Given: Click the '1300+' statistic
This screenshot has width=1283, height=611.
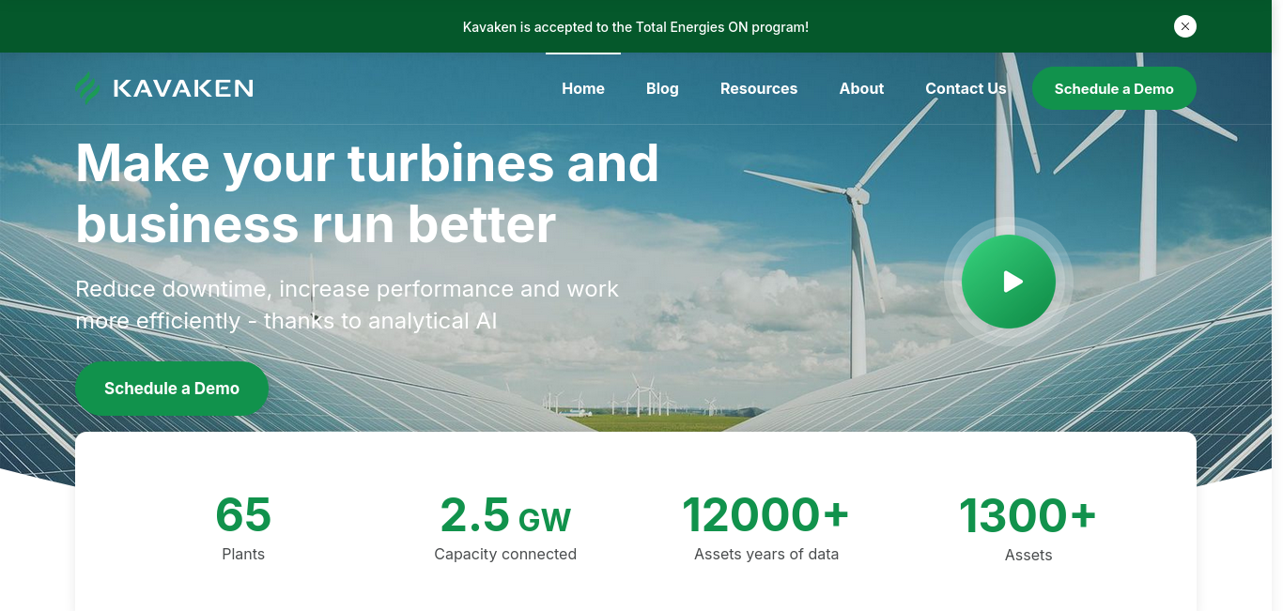Looking at the screenshot, I should point(1028,515).
